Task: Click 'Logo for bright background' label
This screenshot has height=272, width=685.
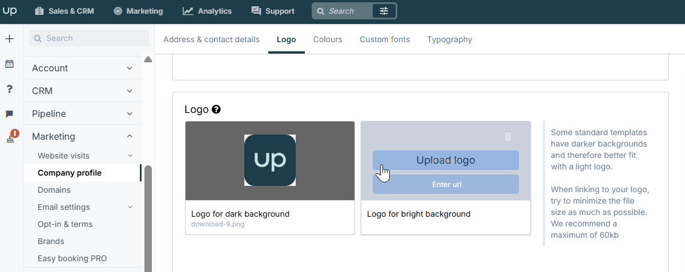Action: [x=419, y=214]
